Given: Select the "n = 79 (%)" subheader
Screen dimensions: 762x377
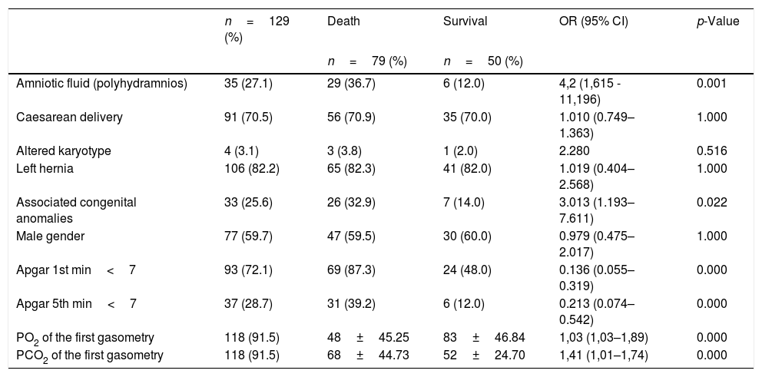Looking at the screenshot, I should point(367,61).
